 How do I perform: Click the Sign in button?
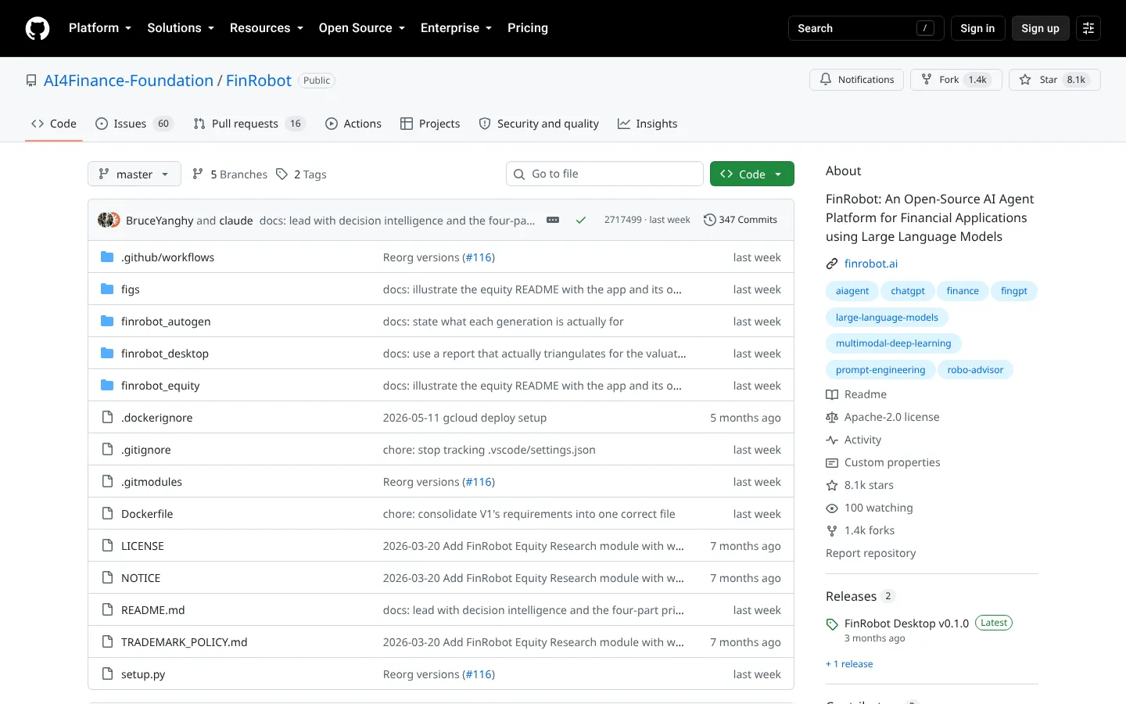(x=977, y=28)
